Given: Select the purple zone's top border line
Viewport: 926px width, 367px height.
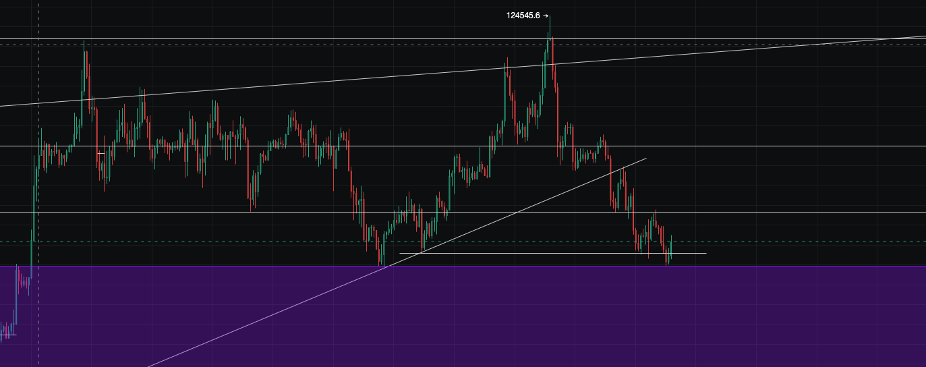Looking at the screenshot, I should click(x=809, y=266).
